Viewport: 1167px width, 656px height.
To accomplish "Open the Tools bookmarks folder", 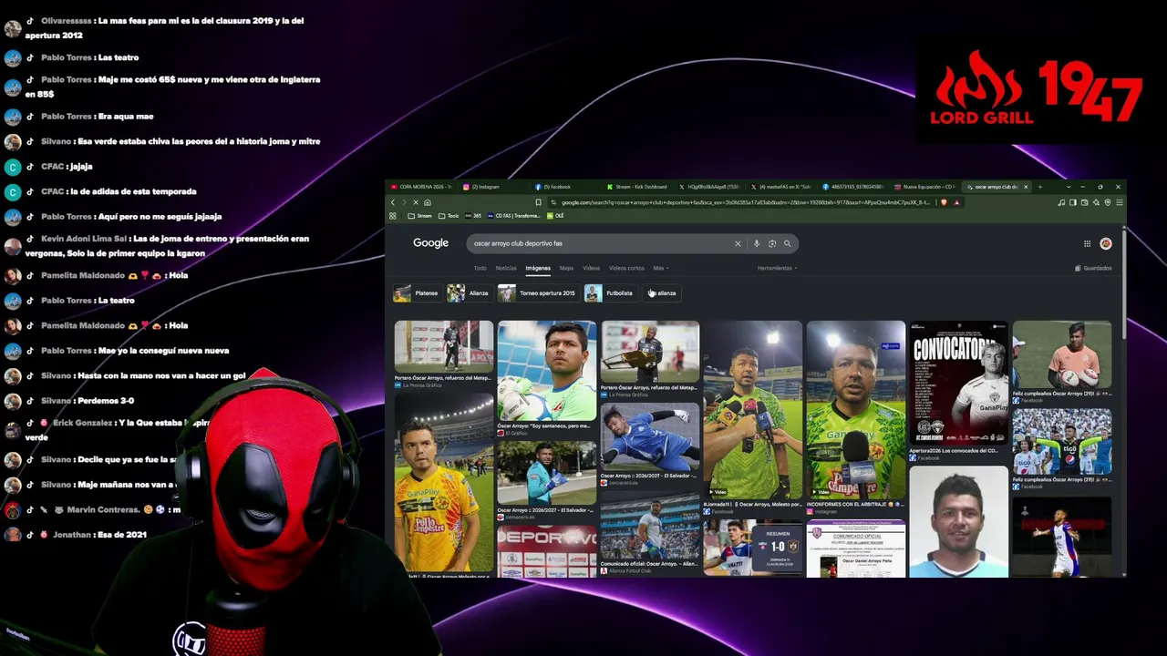I will point(449,216).
